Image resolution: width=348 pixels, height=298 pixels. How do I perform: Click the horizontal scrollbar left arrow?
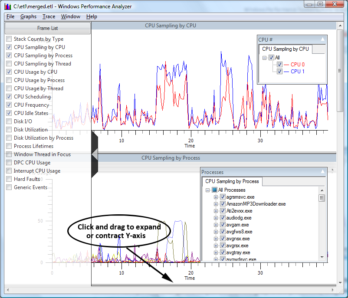(8, 290)
